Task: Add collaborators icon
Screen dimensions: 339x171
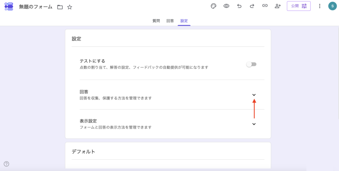Action: click(278, 6)
